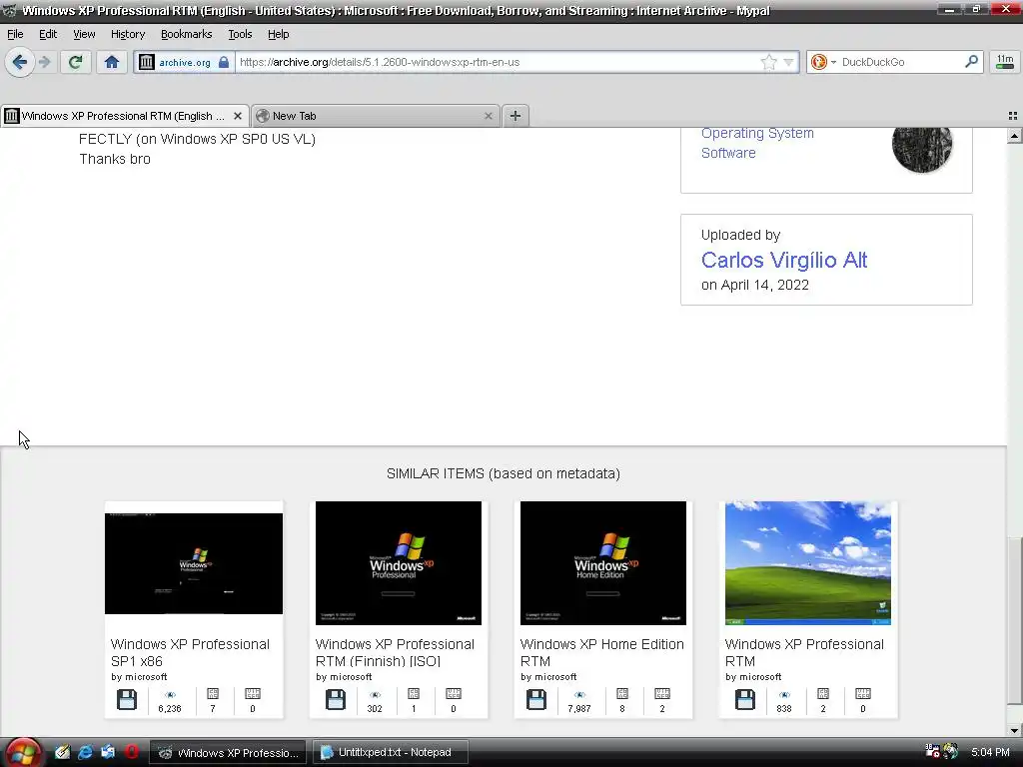Image resolution: width=1023 pixels, height=767 pixels.
Task: Click the favorites icon showing 7
Action: pos(213,694)
